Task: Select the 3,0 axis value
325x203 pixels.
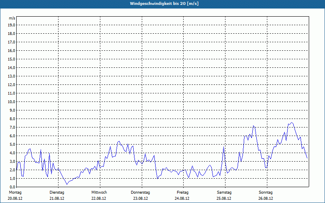Action: tap(12, 161)
